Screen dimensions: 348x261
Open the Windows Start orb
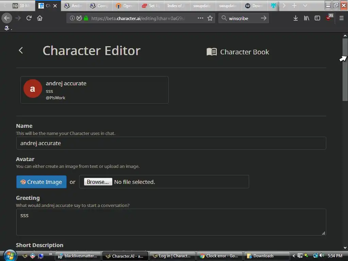coord(10,256)
